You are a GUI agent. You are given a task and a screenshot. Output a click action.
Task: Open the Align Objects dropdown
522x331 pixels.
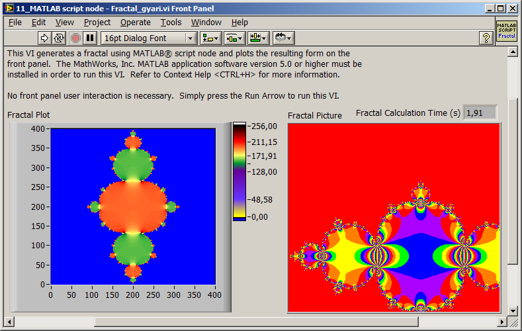(x=210, y=38)
